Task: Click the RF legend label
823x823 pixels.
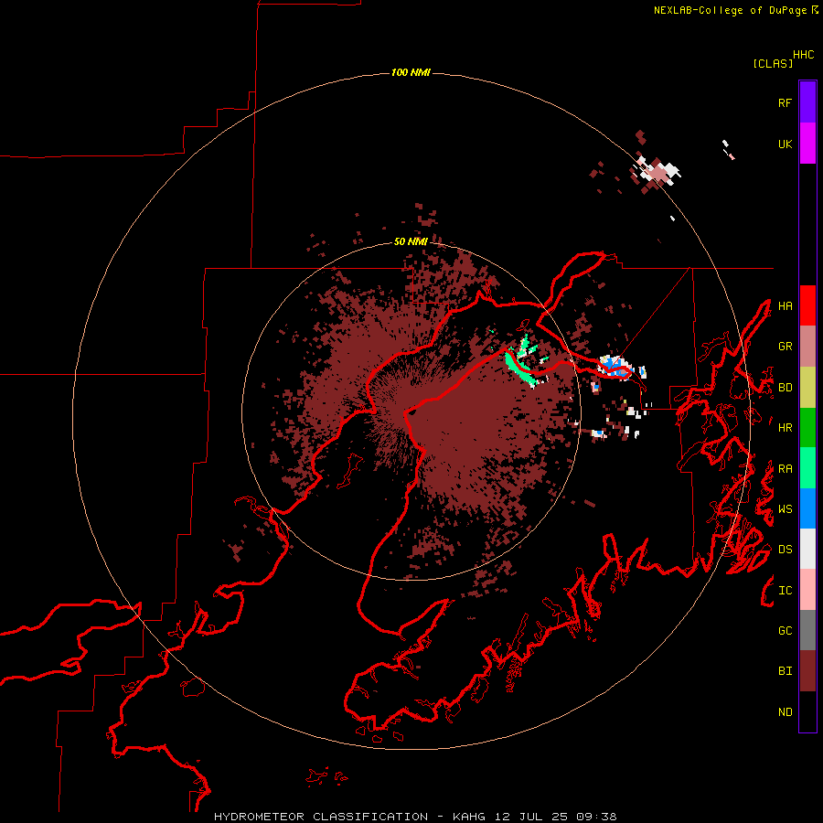Action: point(785,102)
